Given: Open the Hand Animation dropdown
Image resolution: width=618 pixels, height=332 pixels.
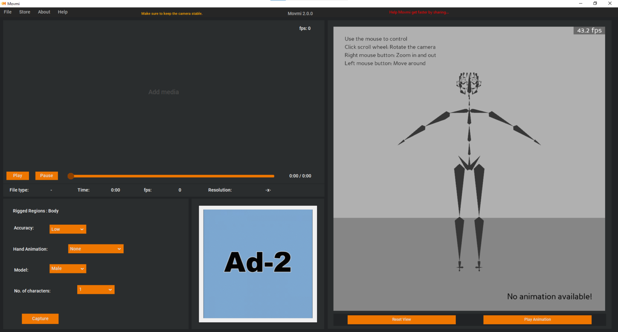Looking at the screenshot, I should pyautogui.click(x=95, y=248).
